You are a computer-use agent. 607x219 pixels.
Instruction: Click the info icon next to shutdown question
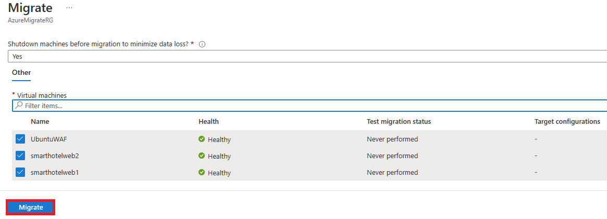202,44
